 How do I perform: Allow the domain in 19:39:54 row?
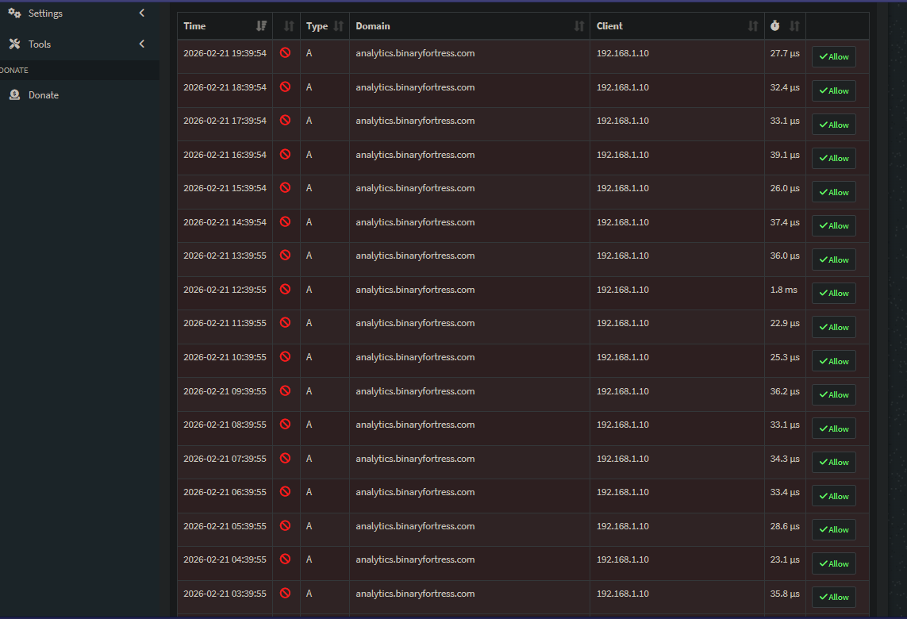point(833,56)
